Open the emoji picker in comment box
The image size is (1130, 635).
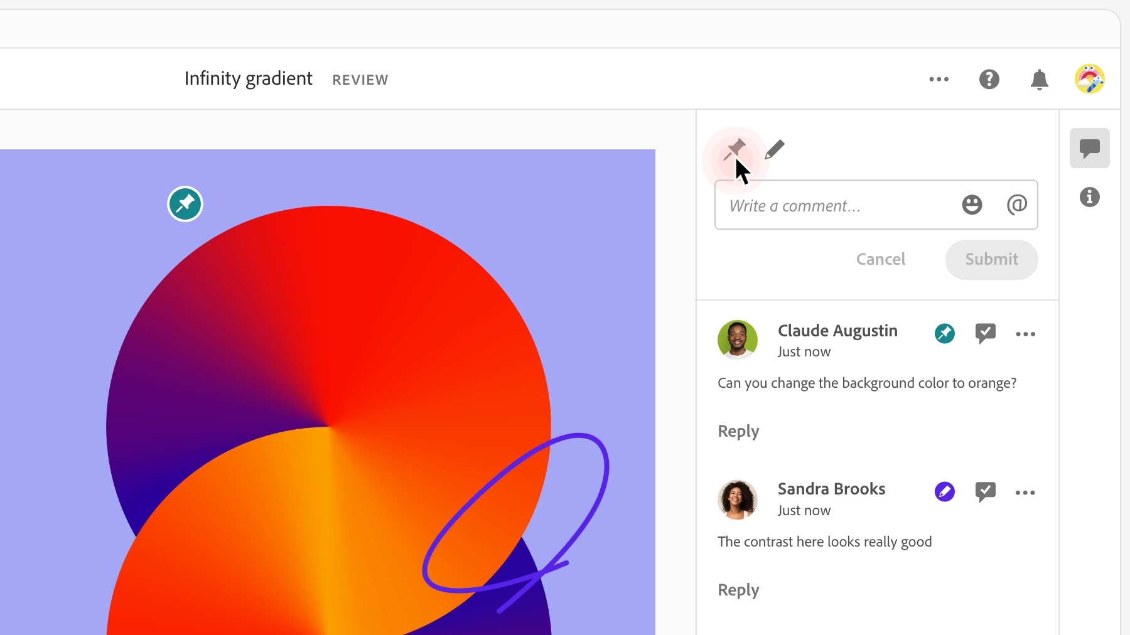tap(972, 205)
